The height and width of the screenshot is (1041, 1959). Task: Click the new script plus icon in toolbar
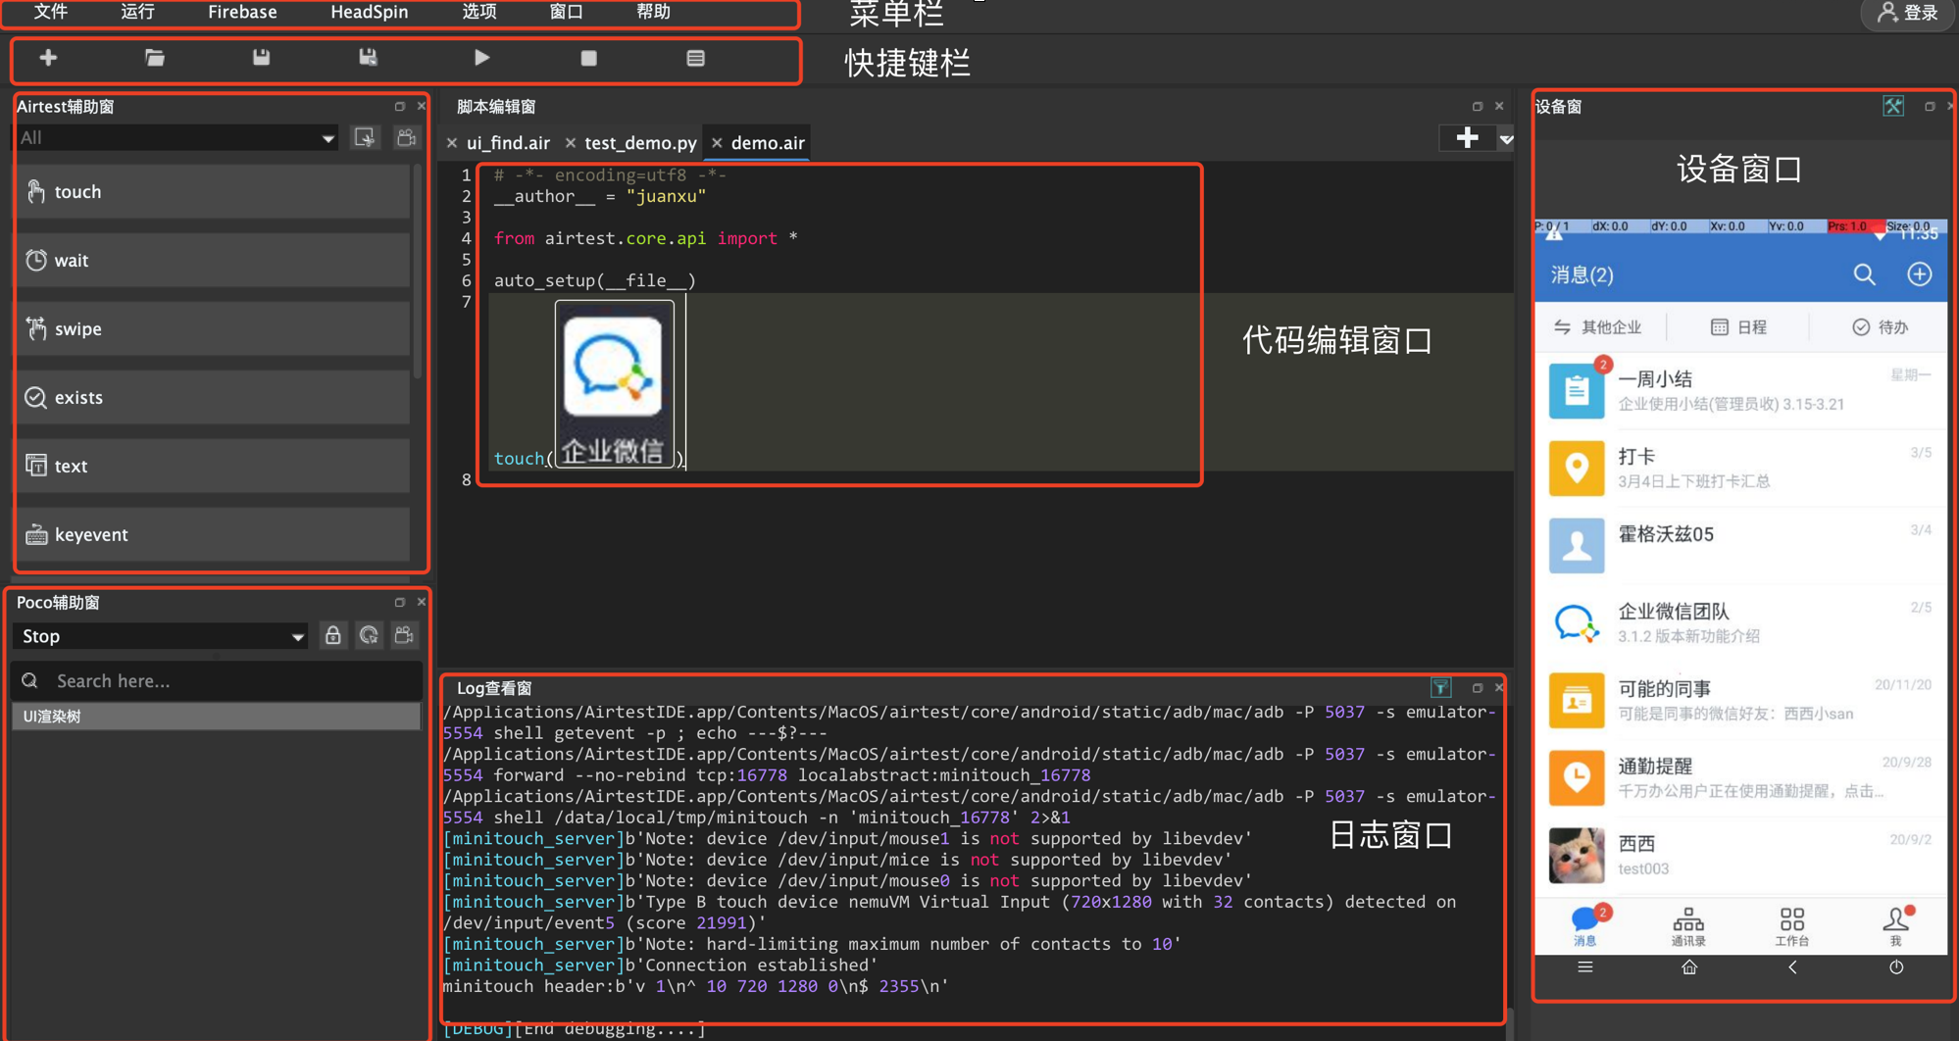[48, 58]
